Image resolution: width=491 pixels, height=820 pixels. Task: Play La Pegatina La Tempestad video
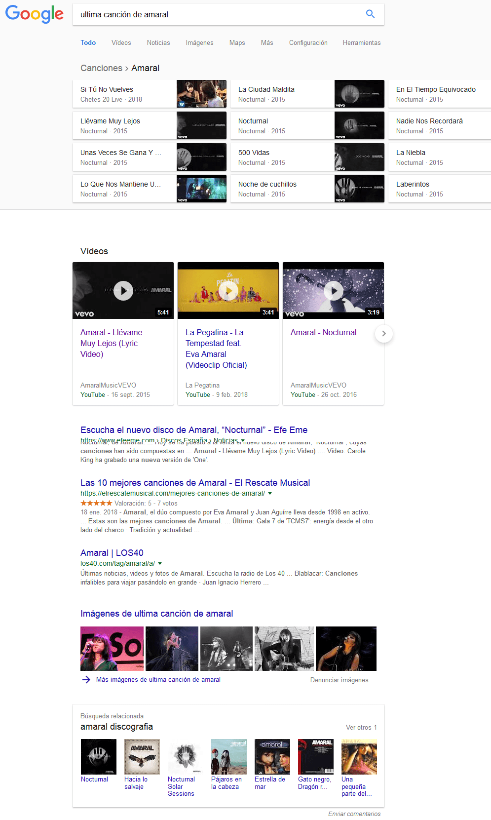point(228,291)
